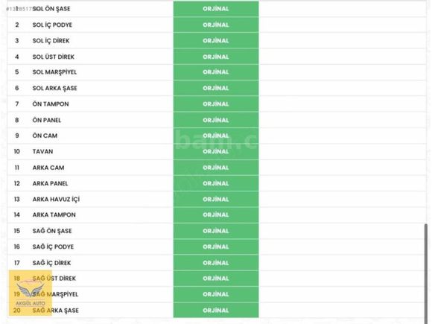Click ORJİNAL badge next to SOL ÜST DİREK
This screenshot has height=324, width=432.
[x=216, y=57]
